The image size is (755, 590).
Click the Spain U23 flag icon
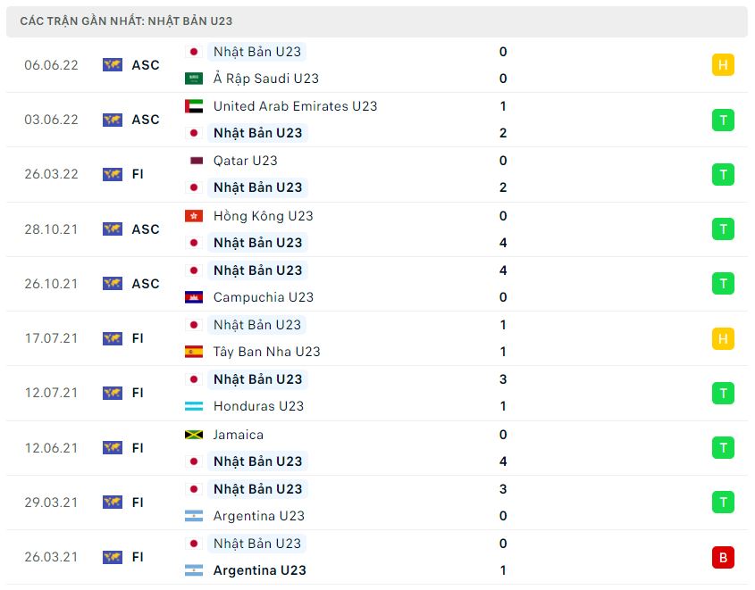194,352
